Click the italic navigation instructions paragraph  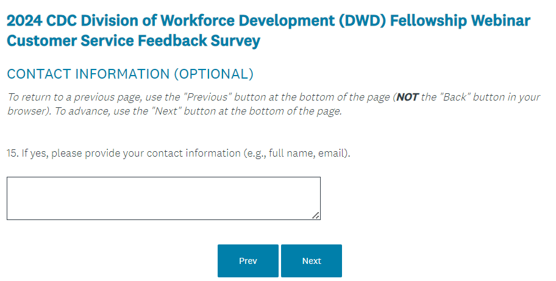point(273,104)
